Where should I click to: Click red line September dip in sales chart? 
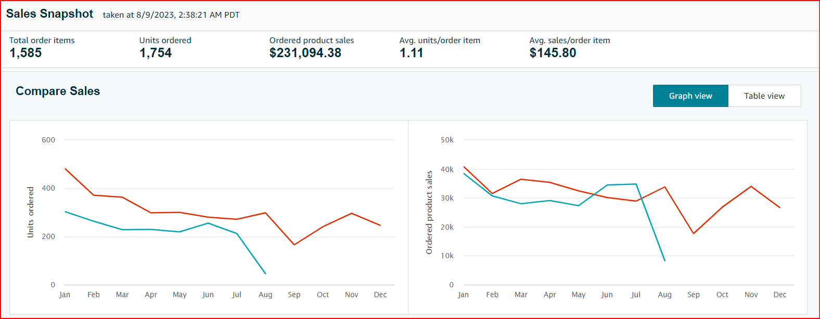pos(694,233)
